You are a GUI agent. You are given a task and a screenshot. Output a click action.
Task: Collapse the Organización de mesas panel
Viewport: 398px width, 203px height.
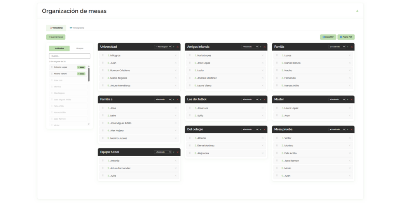[x=357, y=11]
